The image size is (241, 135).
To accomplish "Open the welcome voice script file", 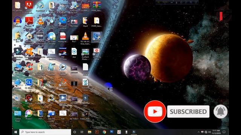I will pyautogui.click(x=85, y=84).
